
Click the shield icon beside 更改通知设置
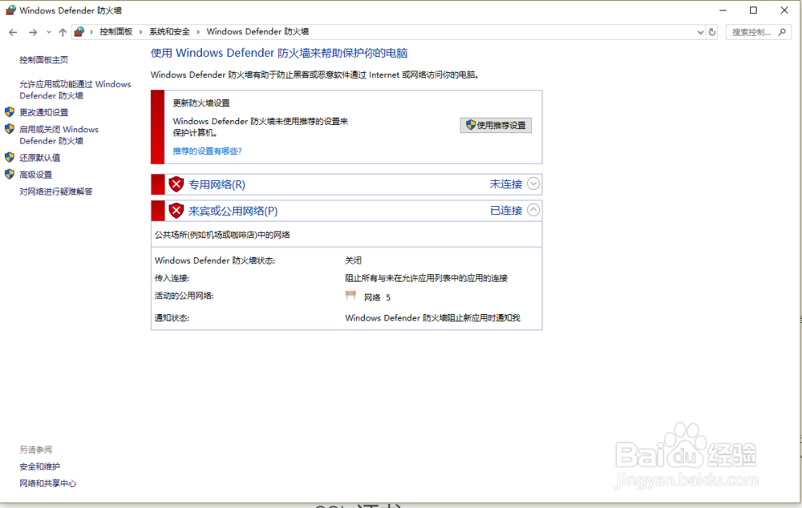tap(10, 112)
